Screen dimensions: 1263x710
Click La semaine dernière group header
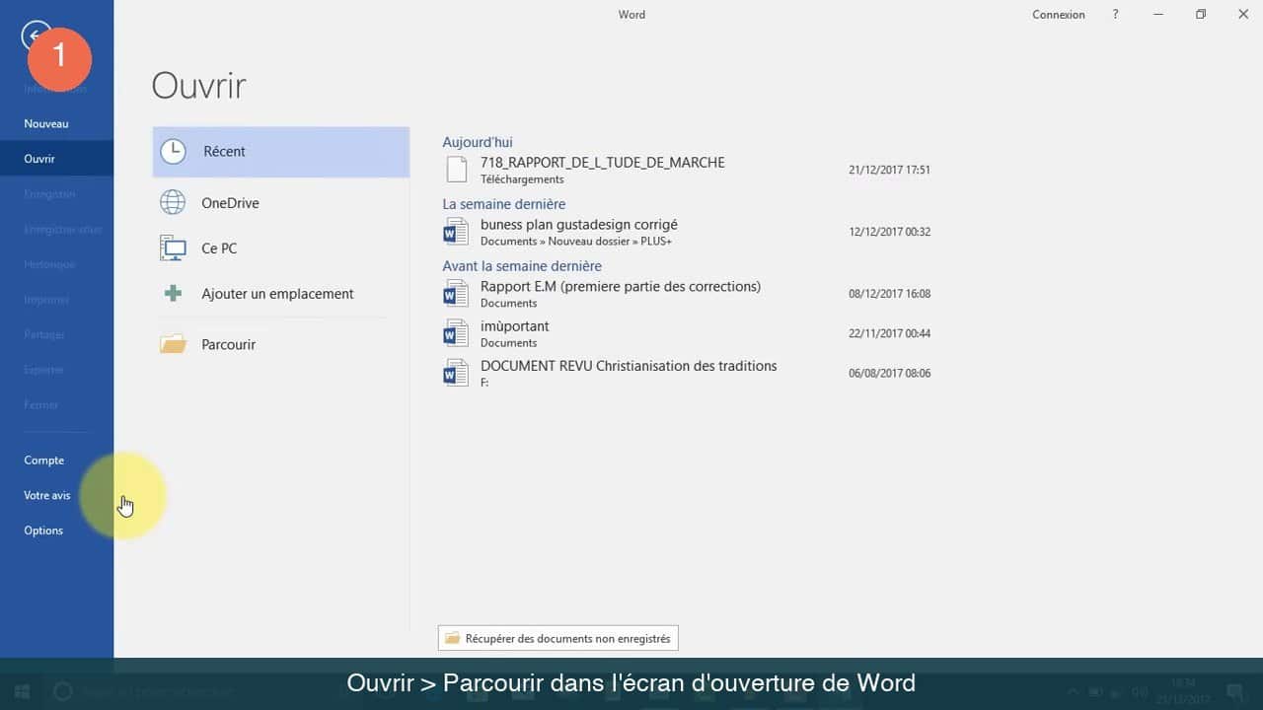504,204
